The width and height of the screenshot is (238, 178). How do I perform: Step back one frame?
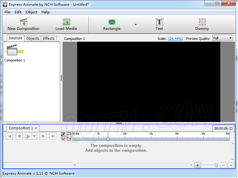pyautogui.click(x=19, y=136)
